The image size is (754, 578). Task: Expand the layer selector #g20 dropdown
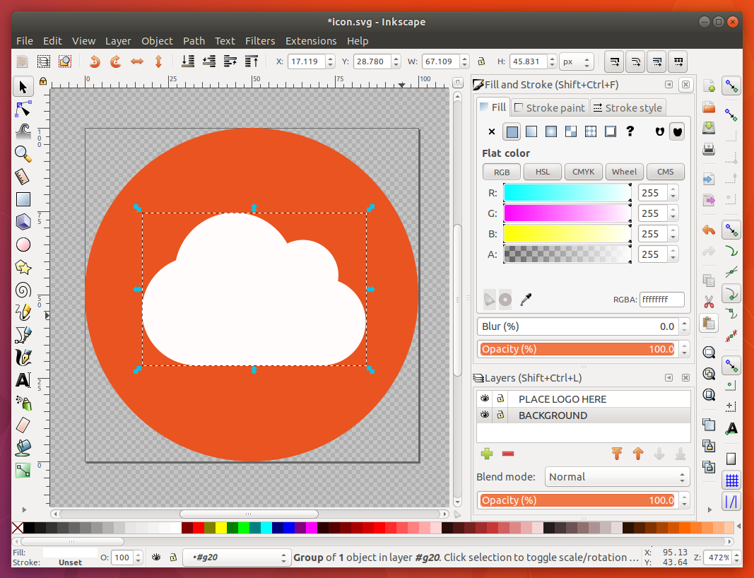click(236, 558)
